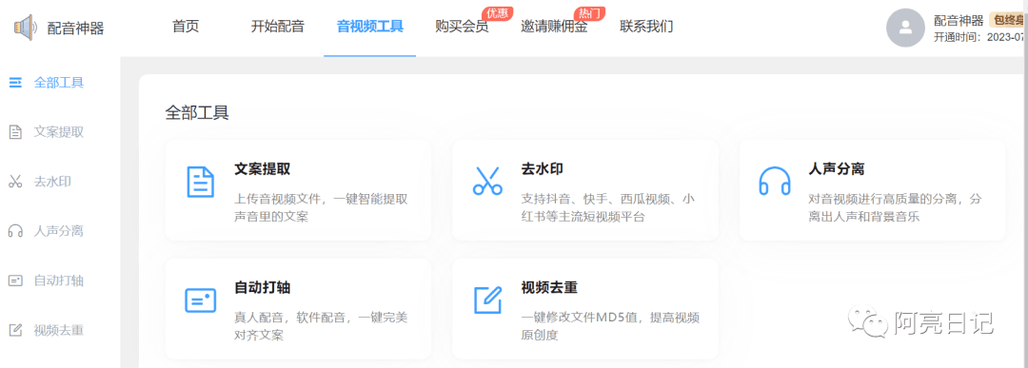Click the 包终身 membership badge
Image resolution: width=1028 pixels, height=368 pixels.
pyautogui.click(x=1008, y=21)
